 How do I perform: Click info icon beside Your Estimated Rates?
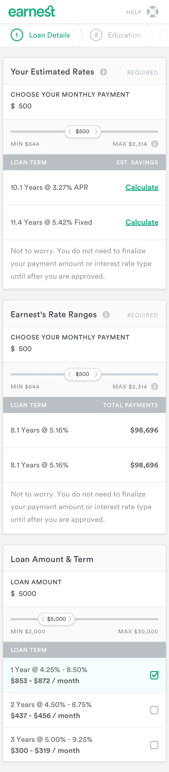pyautogui.click(x=104, y=72)
